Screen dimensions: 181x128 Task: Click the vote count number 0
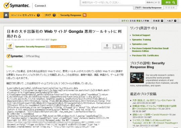coord(107,45)
